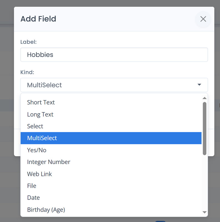Screen dimensions: 220x222
Task: Click the Kind label text
Action: click(27, 72)
